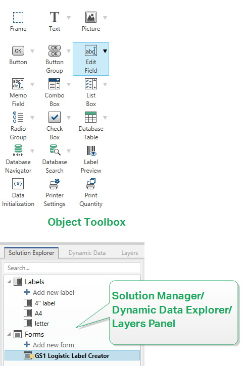Focus the Solution Explorer search field

point(72,268)
